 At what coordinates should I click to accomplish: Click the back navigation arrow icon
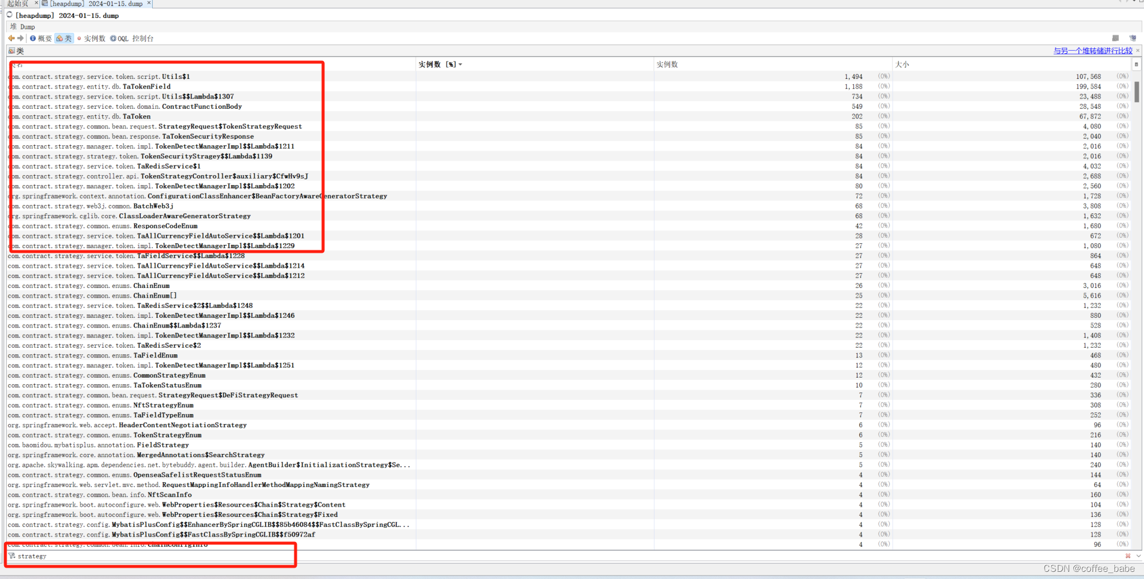click(x=11, y=38)
